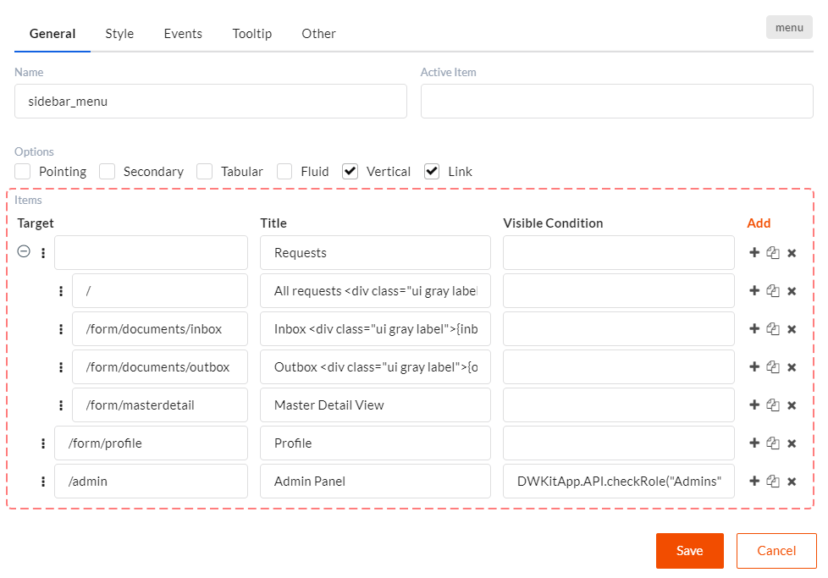Copy the Admin Panel row

tap(773, 481)
